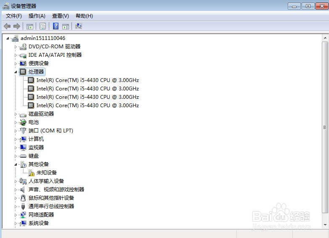This screenshot has height=238, width=329.
Task: Open the 操作(A) menu
Action: coord(37,16)
